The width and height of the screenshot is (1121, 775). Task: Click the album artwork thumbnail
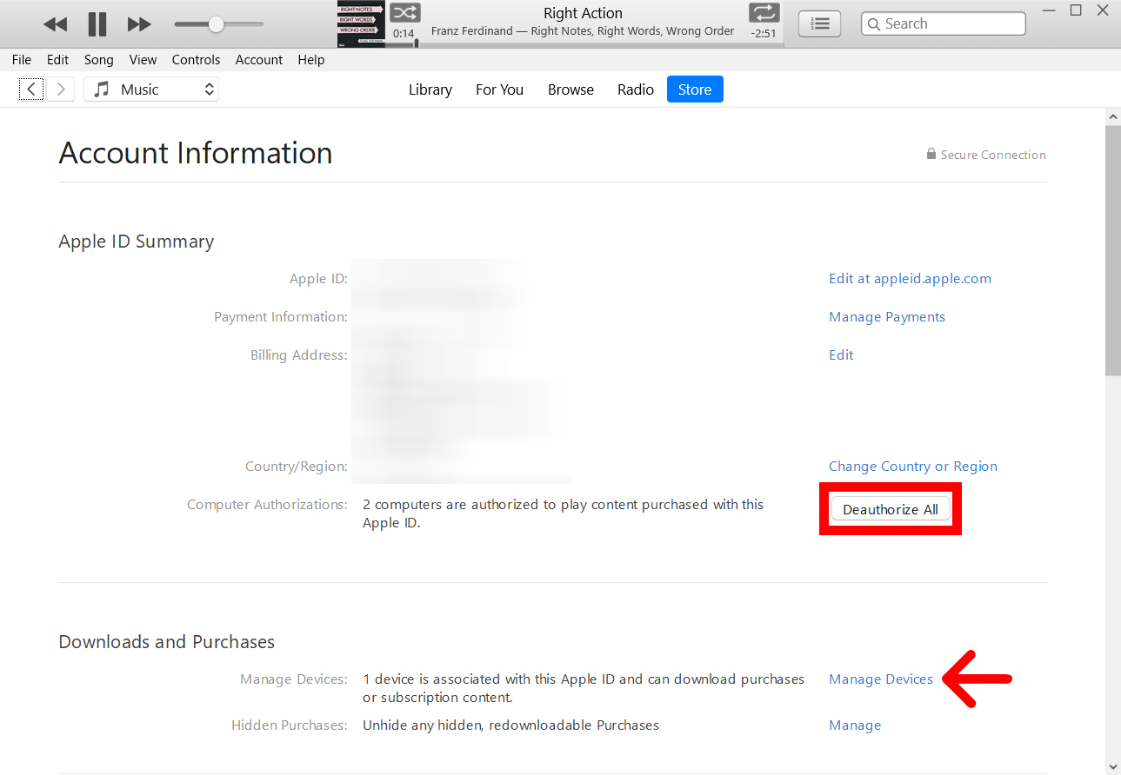[361, 23]
